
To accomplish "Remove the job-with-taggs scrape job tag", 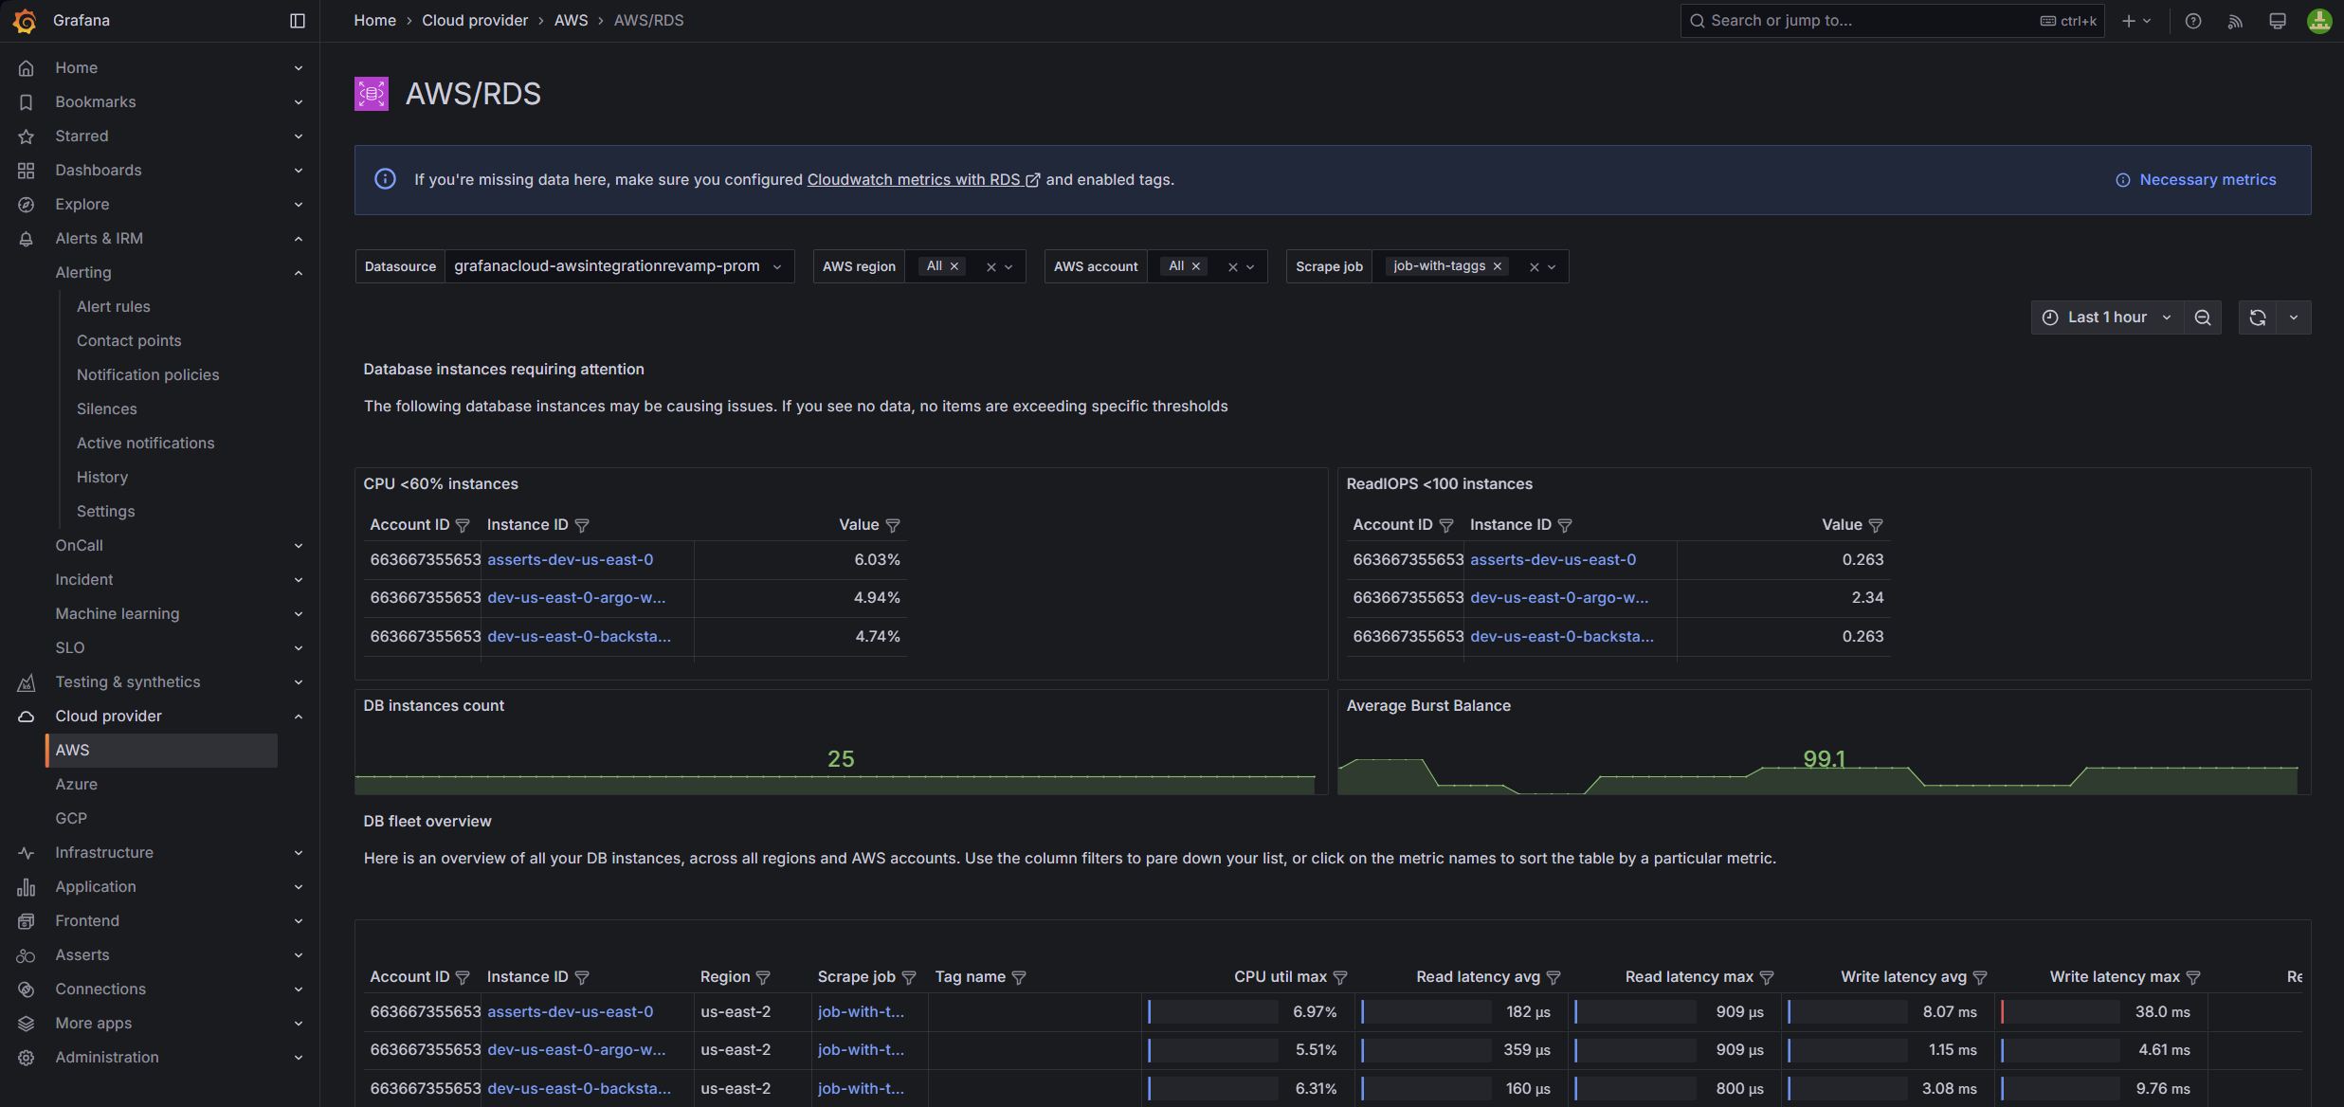I will point(1498,265).
